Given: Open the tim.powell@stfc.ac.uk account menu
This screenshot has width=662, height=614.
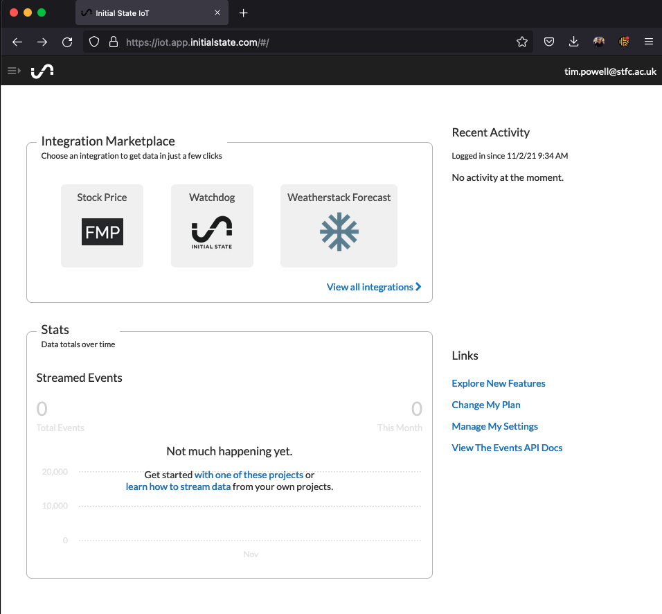Looking at the screenshot, I should coord(610,71).
